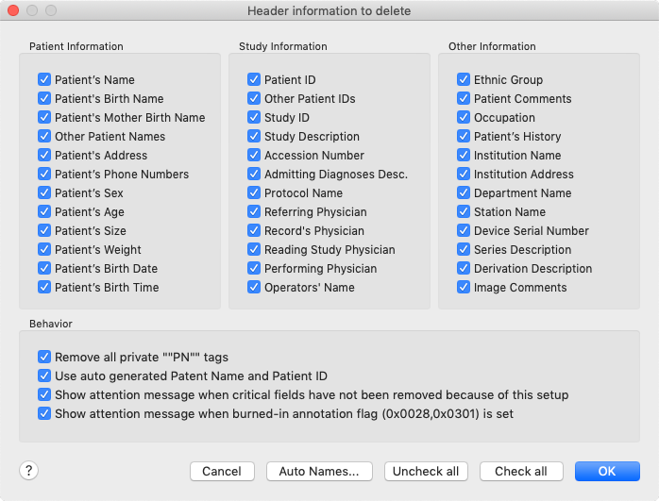Uncheck the Referring Physician option
Viewport: 659px width, 501px height.
(254, 212)
